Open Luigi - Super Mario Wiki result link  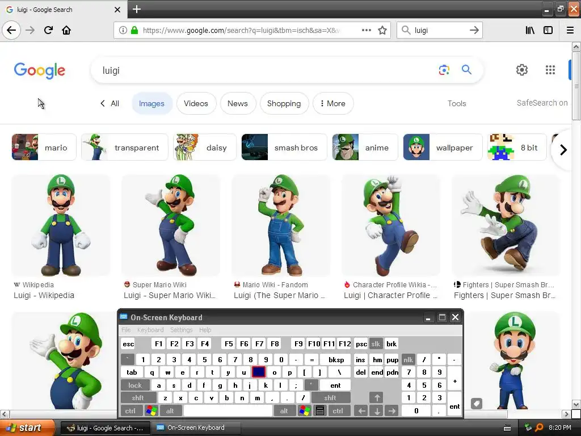pos(169,295)
